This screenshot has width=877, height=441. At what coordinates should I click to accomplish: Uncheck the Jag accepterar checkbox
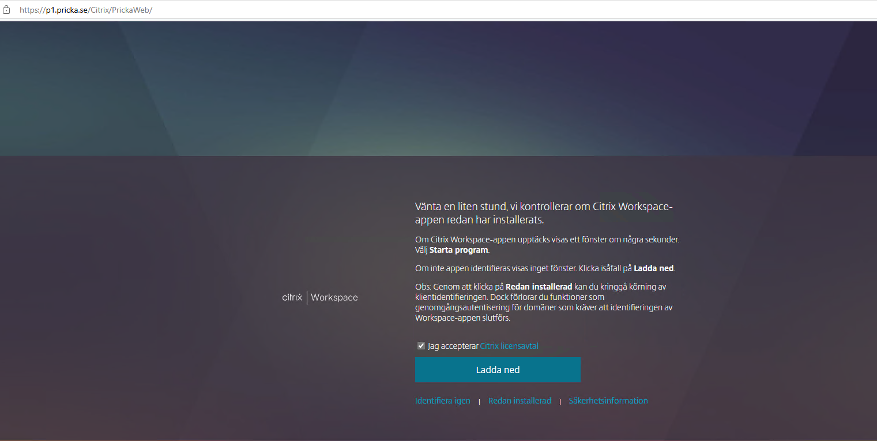(421, 346)
